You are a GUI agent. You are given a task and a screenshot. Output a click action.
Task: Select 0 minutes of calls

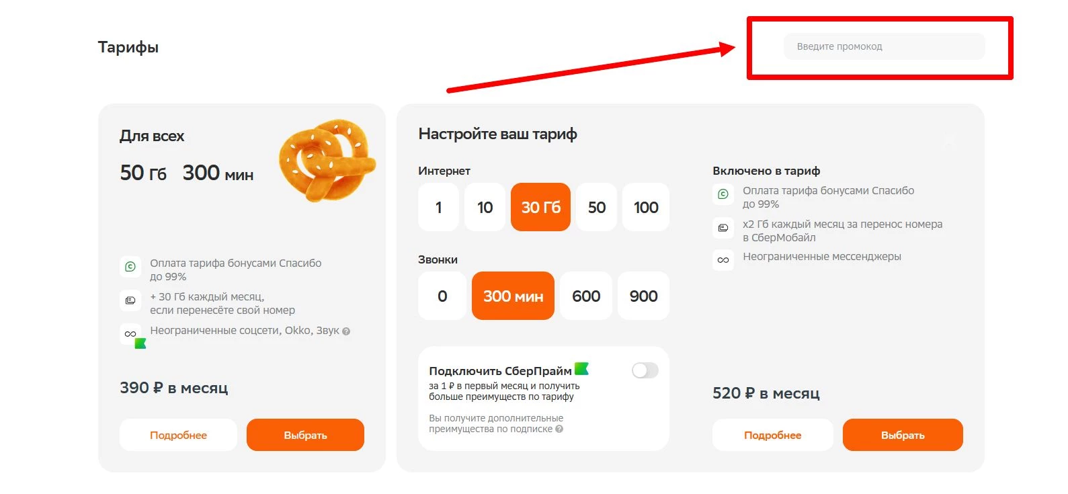click(442, 296)
